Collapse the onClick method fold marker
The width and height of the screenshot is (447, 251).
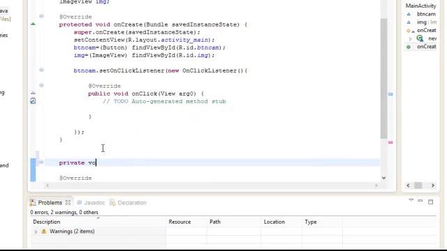click(x=42, y=85)
